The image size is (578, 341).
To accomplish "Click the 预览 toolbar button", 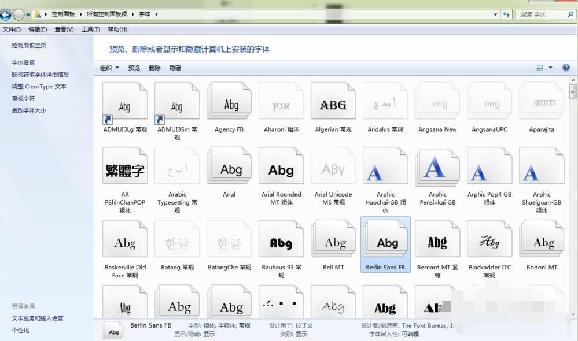I will coord(134,68).
